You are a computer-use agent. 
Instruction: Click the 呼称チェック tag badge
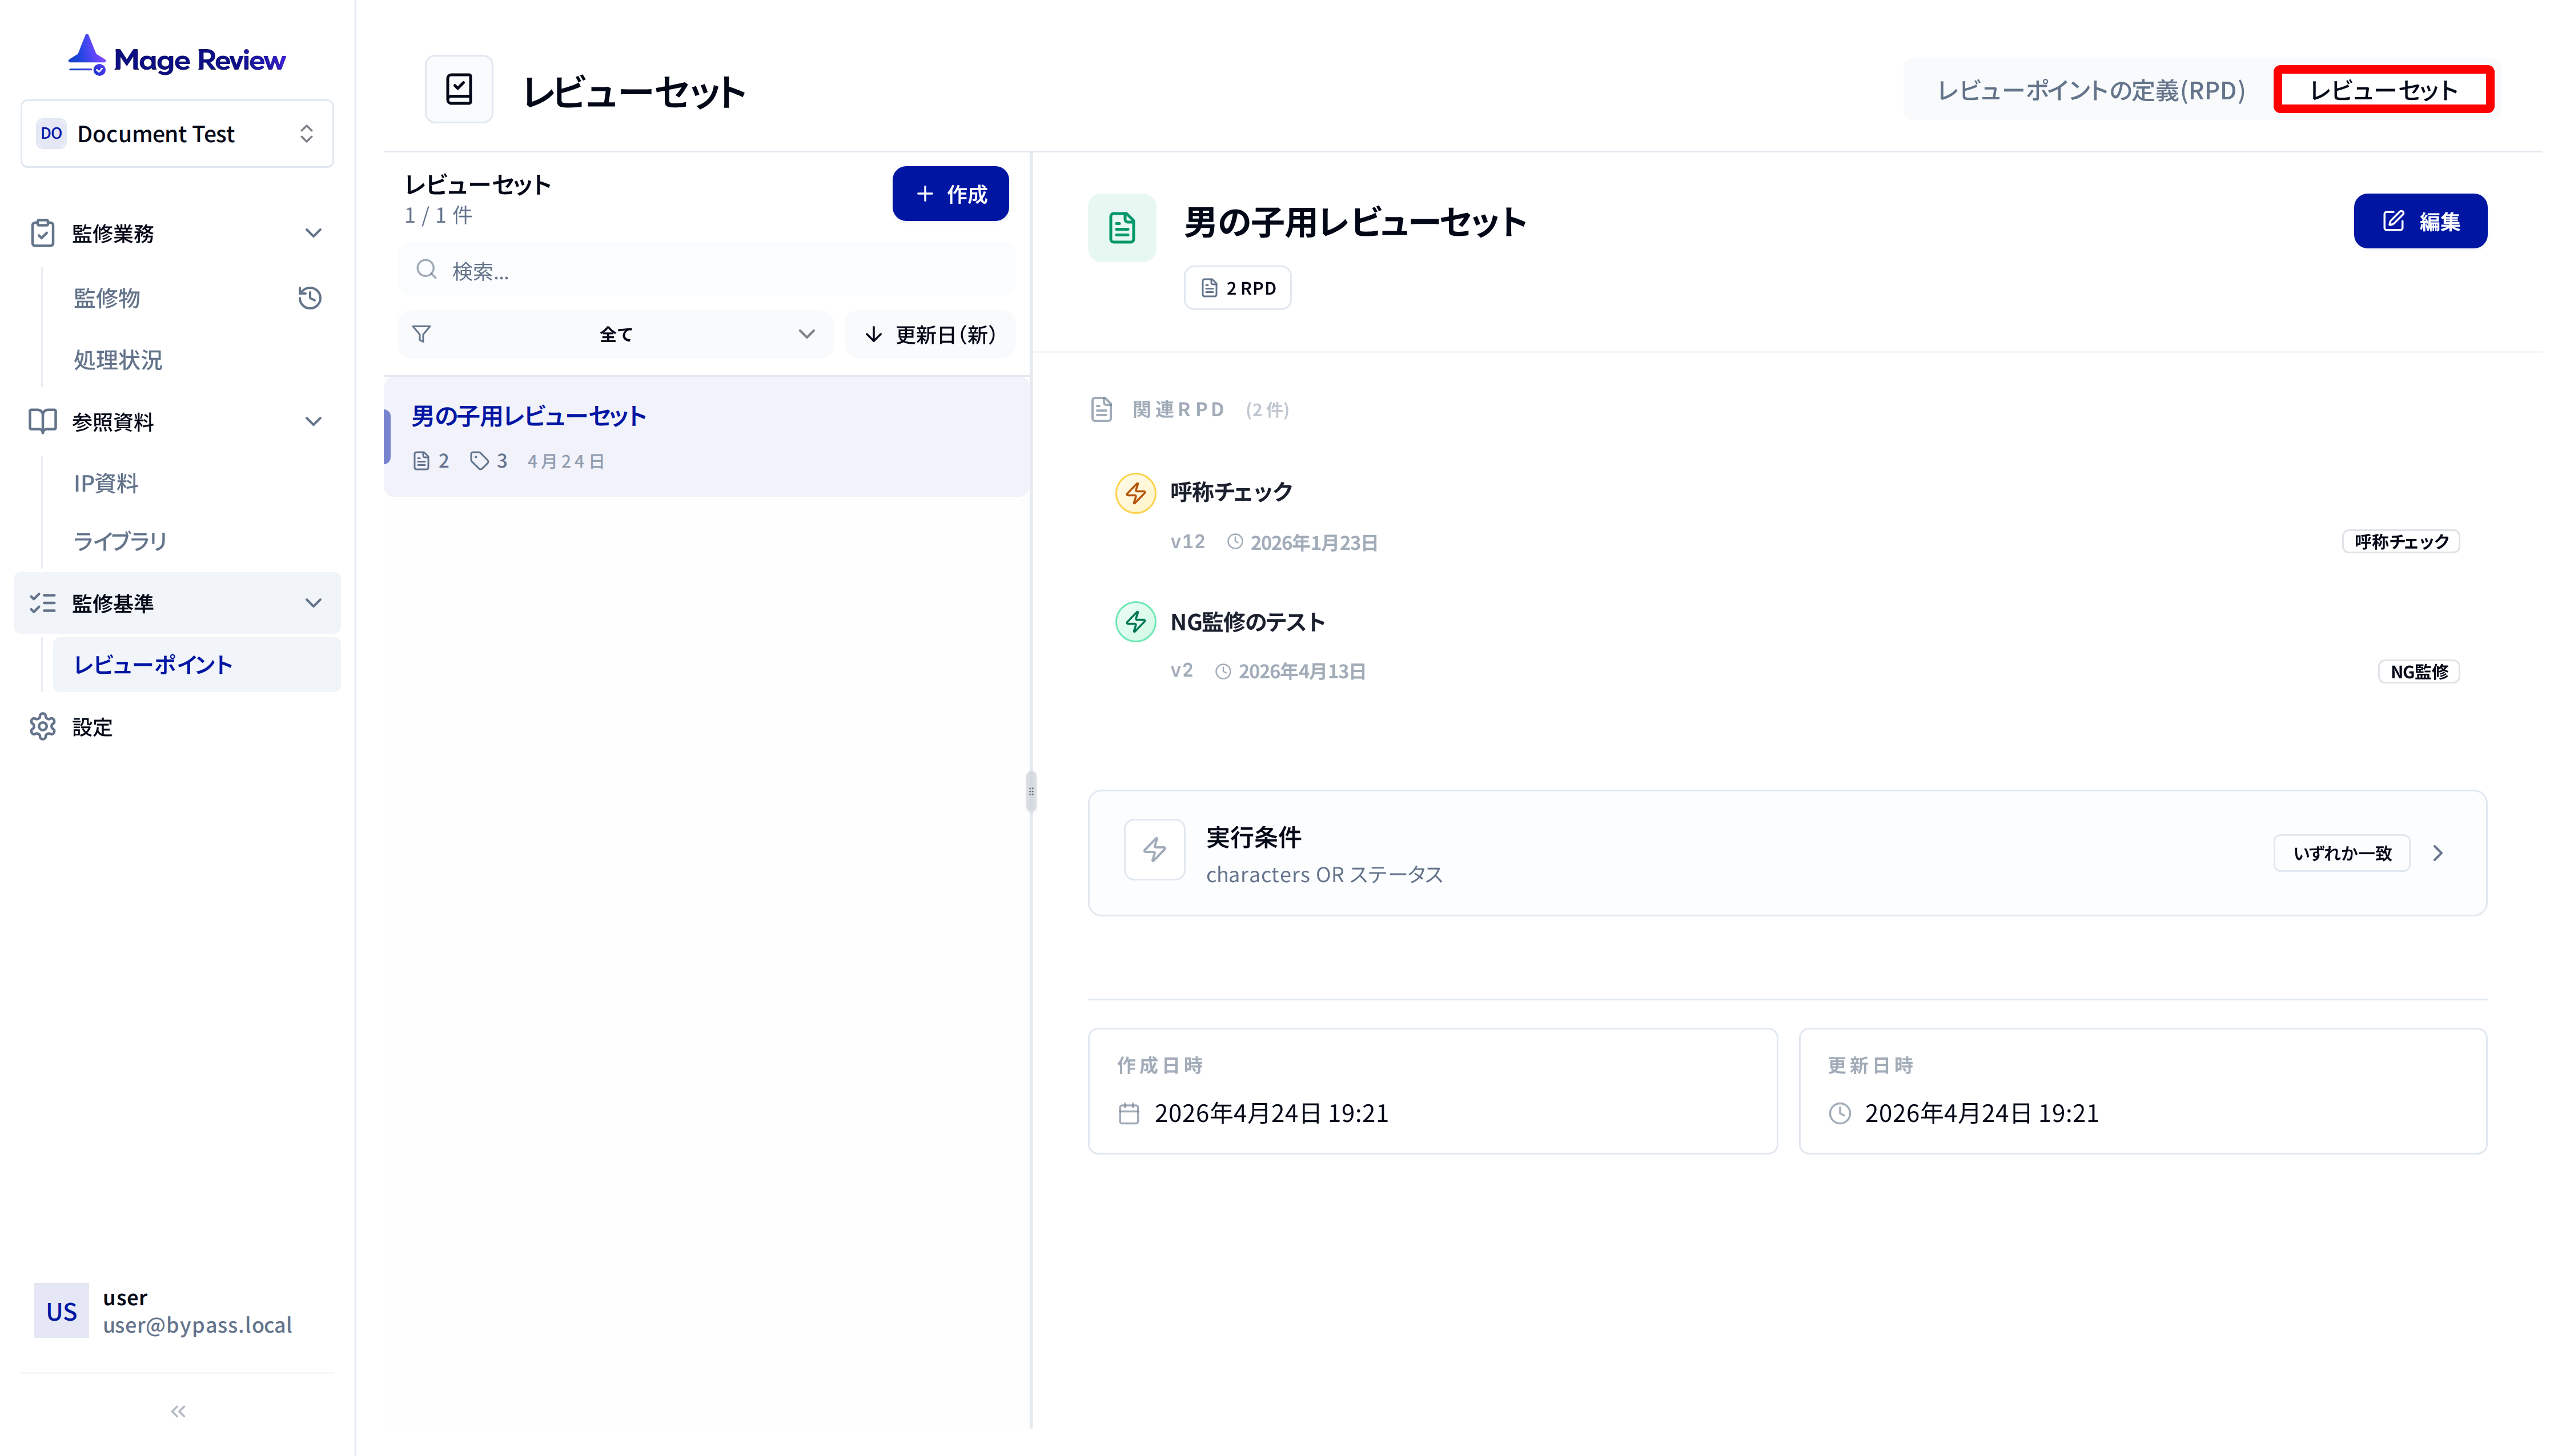click(2401, 542)
